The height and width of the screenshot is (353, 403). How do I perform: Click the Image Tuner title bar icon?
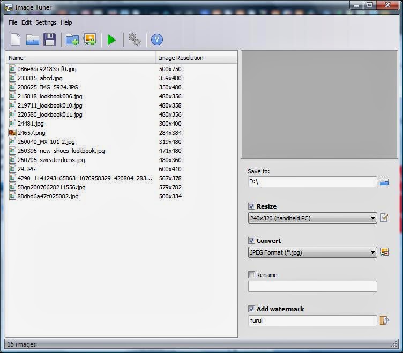coord(9,7)
